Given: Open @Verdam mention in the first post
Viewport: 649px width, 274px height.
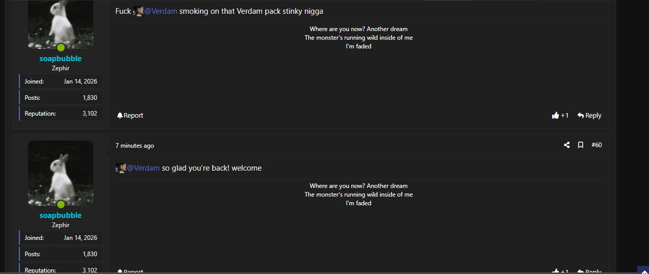Looking at the screenshot, I should [x=161, y=11].
